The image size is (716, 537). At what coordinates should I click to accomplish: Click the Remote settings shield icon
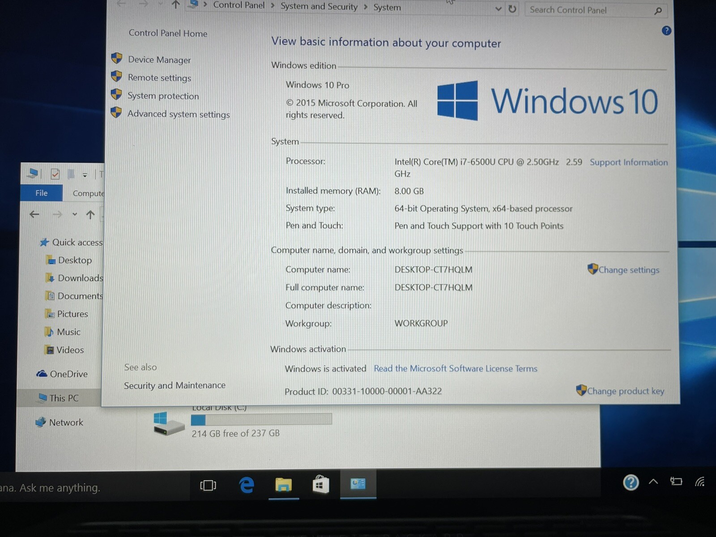tap(117, 76)
